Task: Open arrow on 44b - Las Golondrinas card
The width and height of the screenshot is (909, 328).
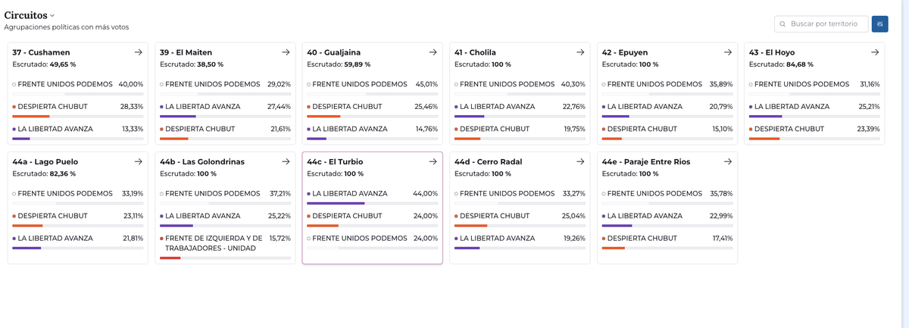Action: click(286, 161)
